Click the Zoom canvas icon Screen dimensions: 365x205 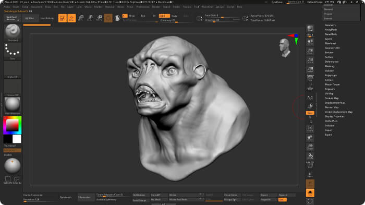[310, 51]
